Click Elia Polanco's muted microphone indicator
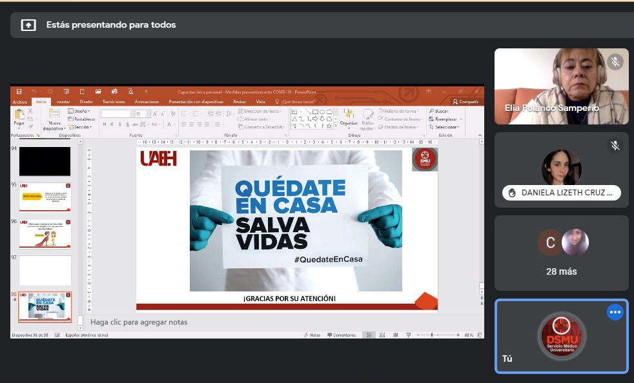634x383 pixels. [615, 62]
